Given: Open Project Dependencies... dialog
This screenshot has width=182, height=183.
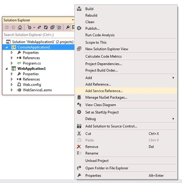Looking at the screenshot, I should pyautogui.click(x=126, y=64).
